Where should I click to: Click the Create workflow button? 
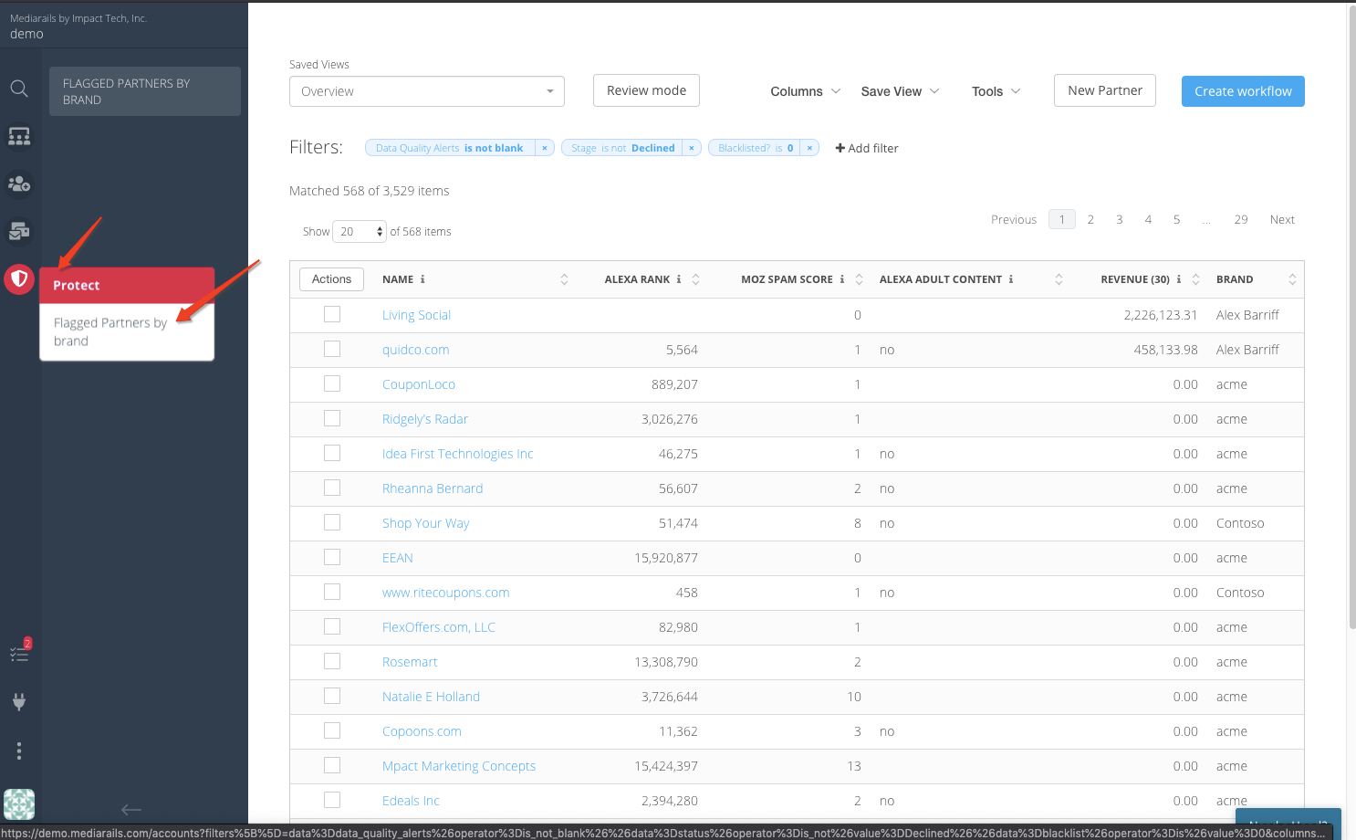coord(1242,91)
